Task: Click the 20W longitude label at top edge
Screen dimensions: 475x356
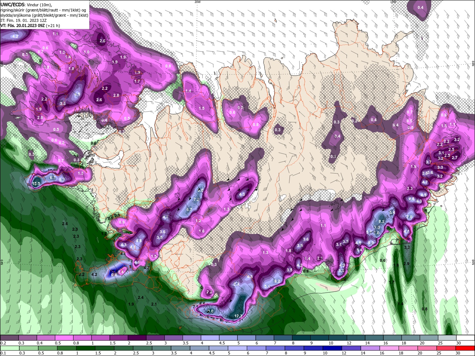Action: (x=197, y=2)
